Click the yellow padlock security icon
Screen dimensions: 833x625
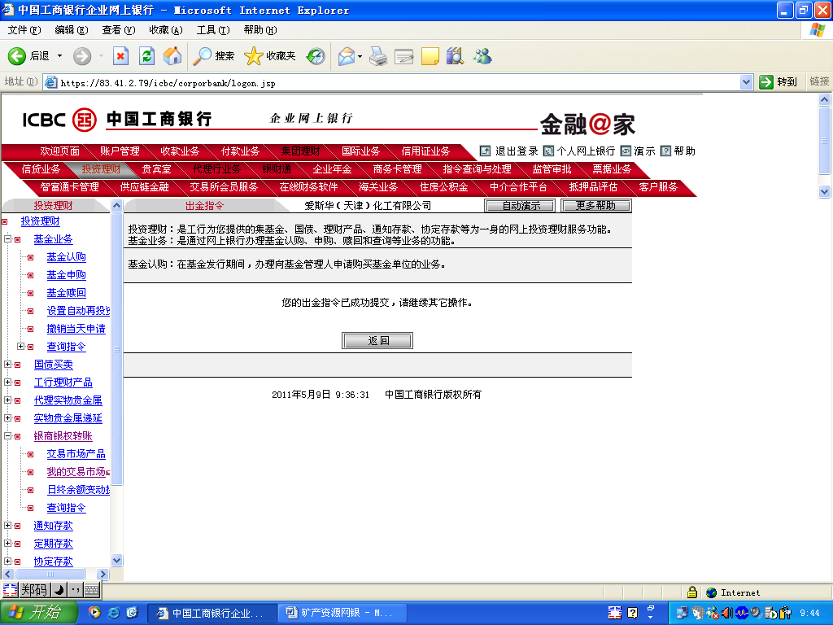coord(691,592)
